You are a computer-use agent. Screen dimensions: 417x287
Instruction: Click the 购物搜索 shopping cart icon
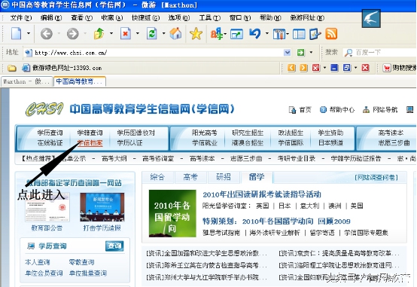click(386, 68)
